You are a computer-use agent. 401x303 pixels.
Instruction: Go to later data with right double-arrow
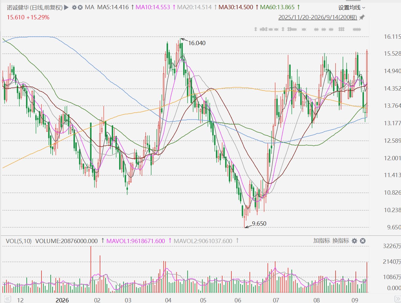[x=397, y=299]
